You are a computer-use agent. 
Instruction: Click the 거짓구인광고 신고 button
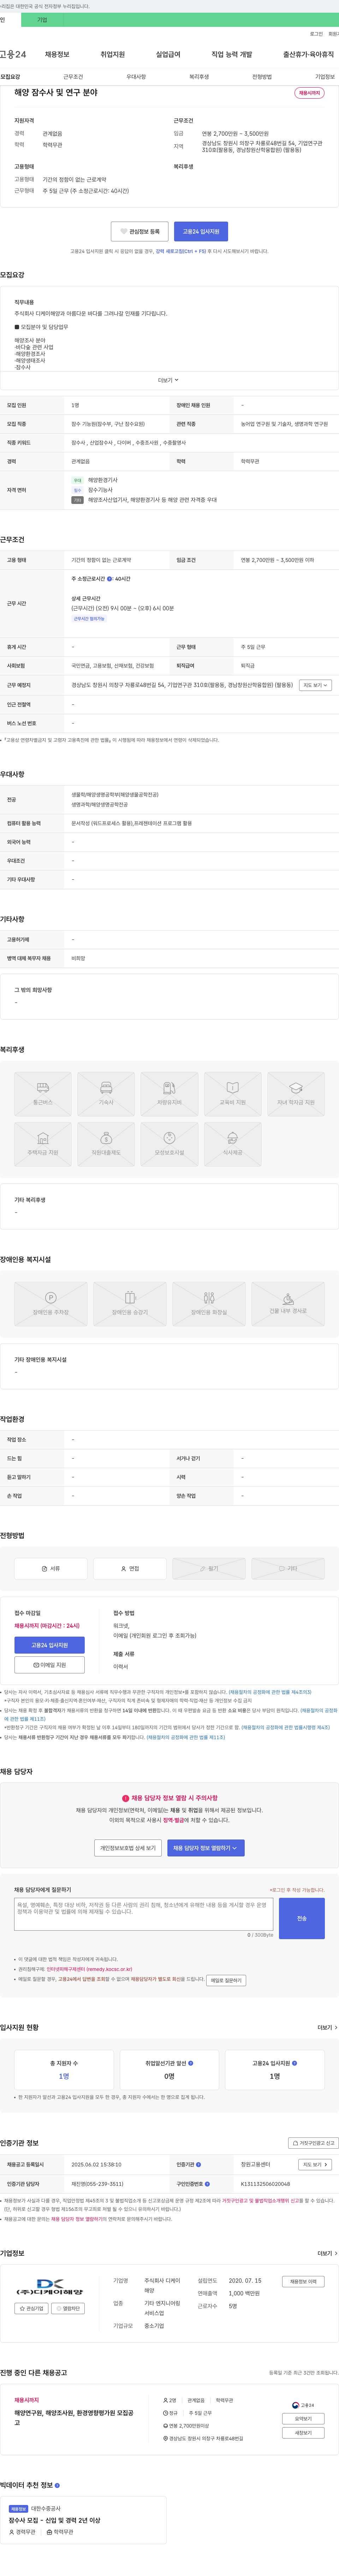[x=313, y=2143]
